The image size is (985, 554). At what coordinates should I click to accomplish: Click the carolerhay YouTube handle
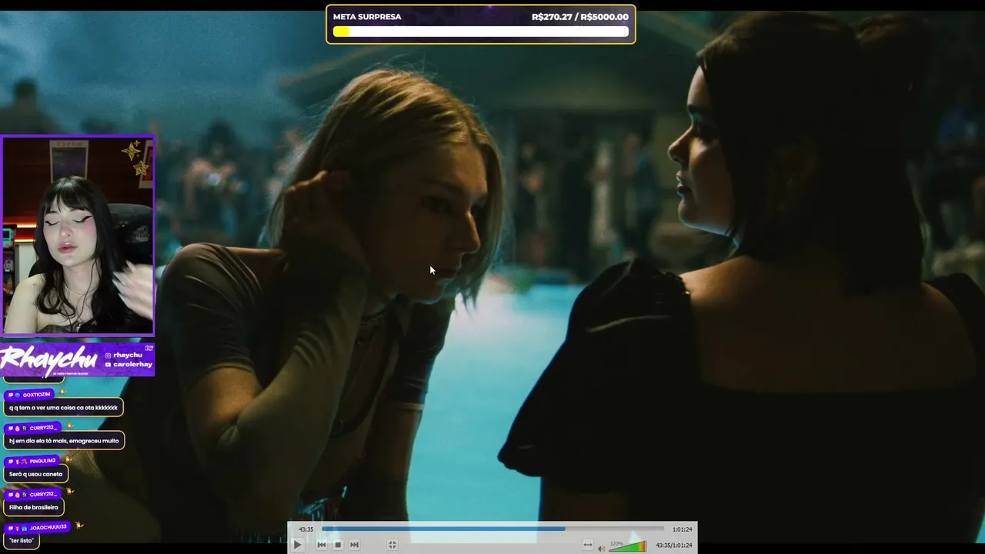point(132,364)
